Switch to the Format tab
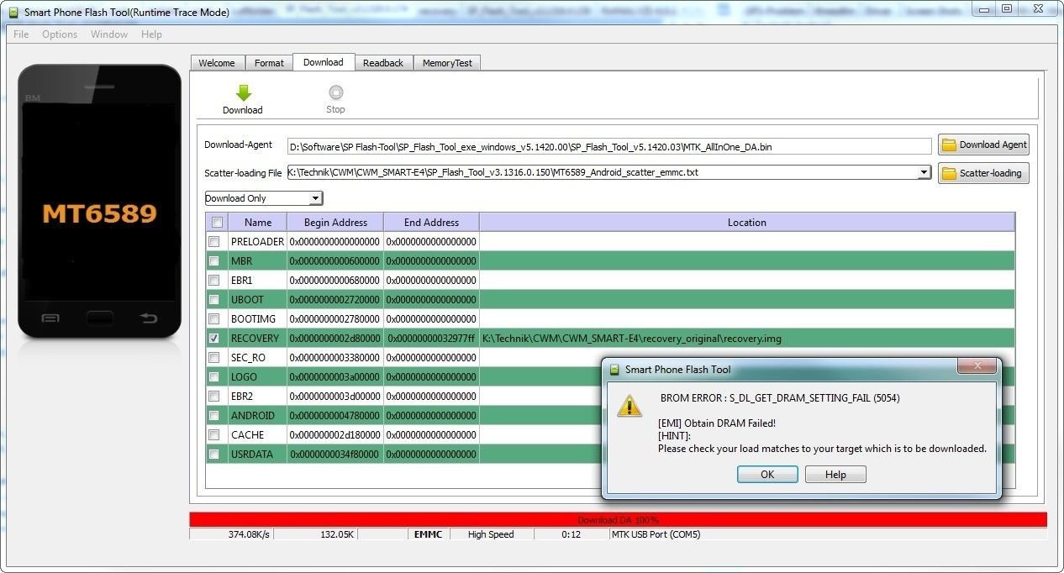Screen dimensions: 1064x573 coord(269,63)
